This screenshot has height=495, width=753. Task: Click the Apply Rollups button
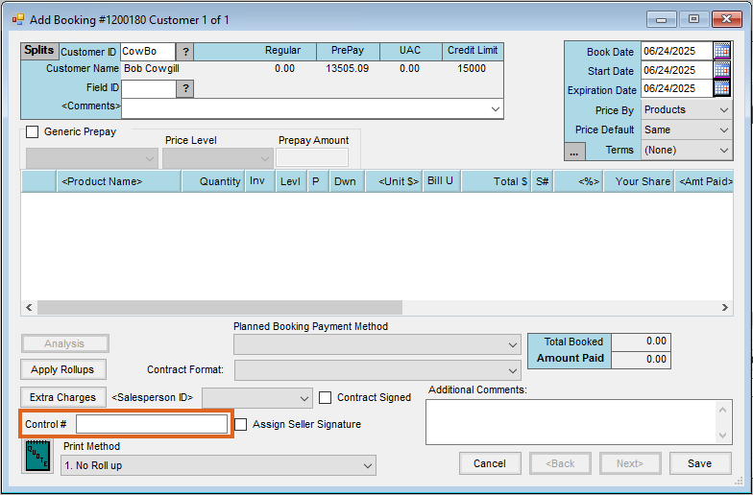[x=63, y=370]
